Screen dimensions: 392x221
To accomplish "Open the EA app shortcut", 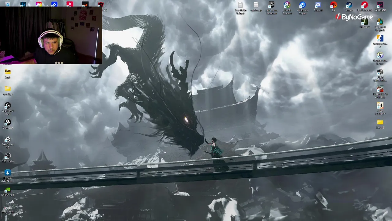I will tap(334, 6).
